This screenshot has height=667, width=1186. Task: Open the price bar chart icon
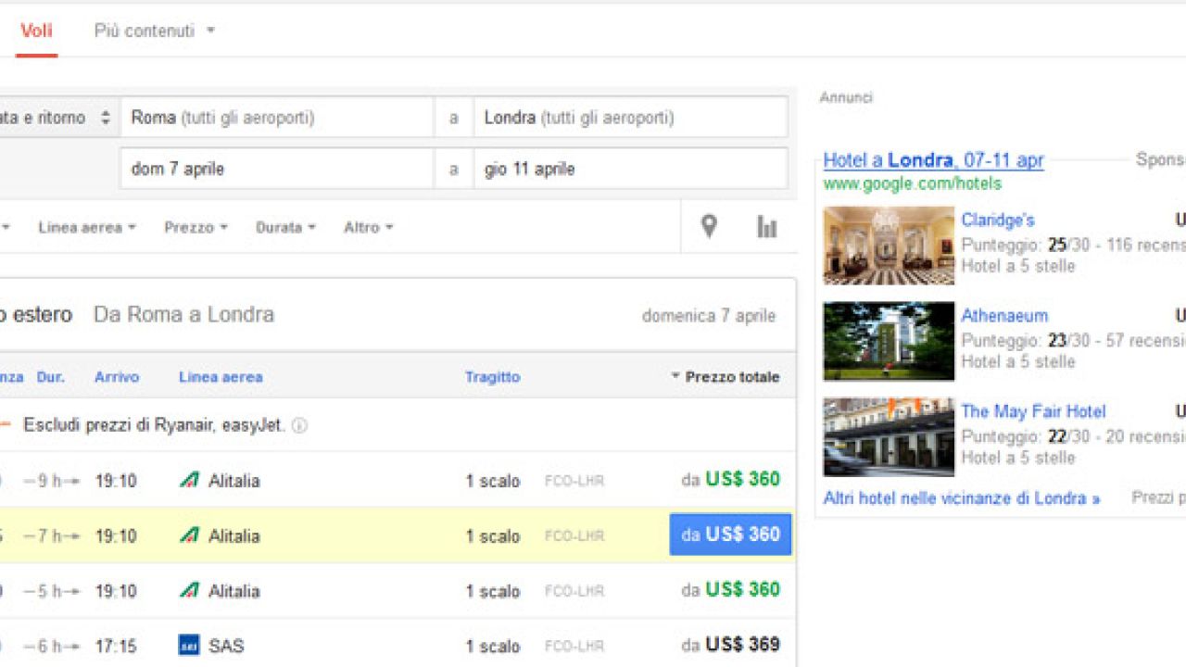pyautogui.click(x=766, y=226)
